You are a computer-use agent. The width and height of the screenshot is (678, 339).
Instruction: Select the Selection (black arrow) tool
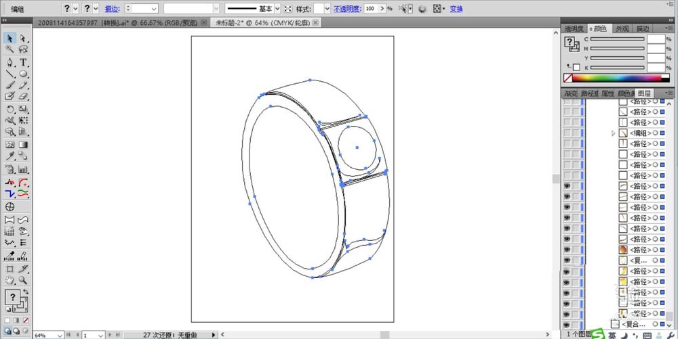[x=10, y=39]
